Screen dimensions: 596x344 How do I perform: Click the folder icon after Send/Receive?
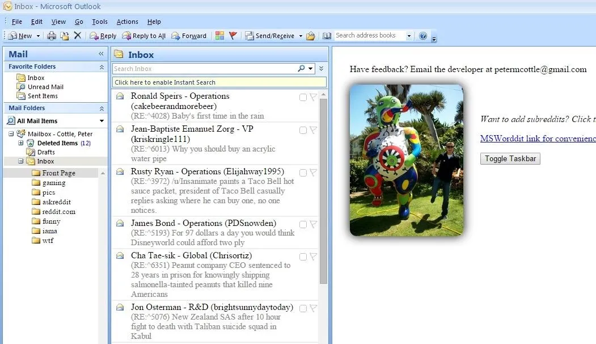[x=311, y=36]
